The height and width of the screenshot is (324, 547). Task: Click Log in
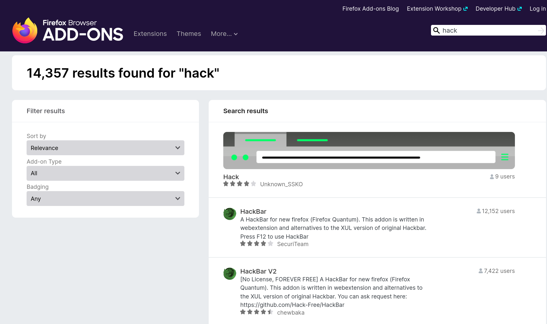click(538, 9)
